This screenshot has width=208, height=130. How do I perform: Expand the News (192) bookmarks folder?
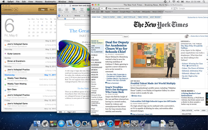(157, 12)
